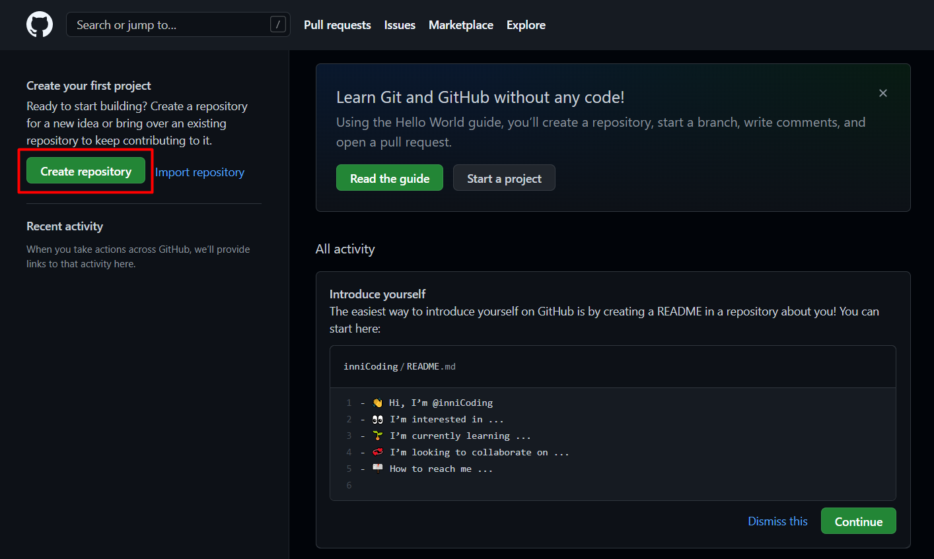Click the handshake emoji on line 4
Image resolution: width=934 pixels, height=559 pixels.
(377, 452)
